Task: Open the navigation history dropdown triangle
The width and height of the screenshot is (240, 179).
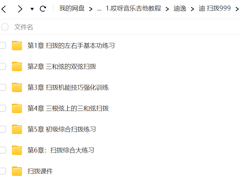Action: [32, 9]
